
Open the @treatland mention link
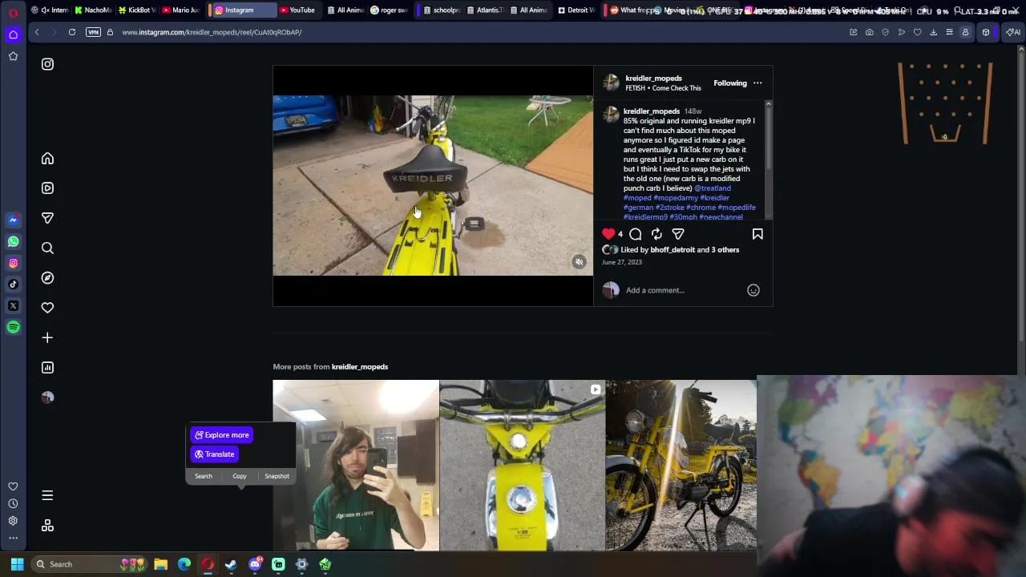click(x=713, y=188)
